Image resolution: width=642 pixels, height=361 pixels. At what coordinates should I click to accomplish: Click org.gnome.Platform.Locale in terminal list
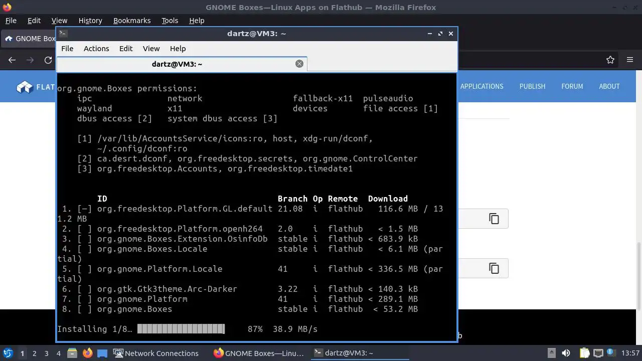pyautogui.click(x=159, y=269)
